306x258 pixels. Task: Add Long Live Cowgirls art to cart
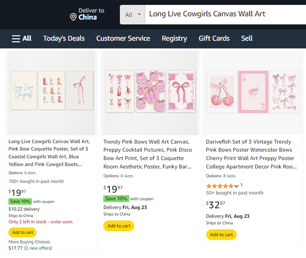pyautogui.click(x=23, y=232)
